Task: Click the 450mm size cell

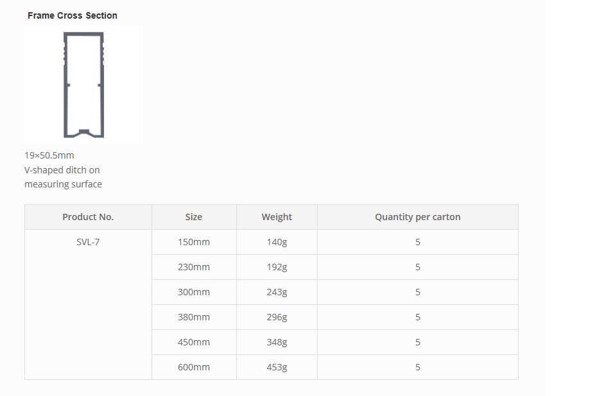Action: click(194, 342)
